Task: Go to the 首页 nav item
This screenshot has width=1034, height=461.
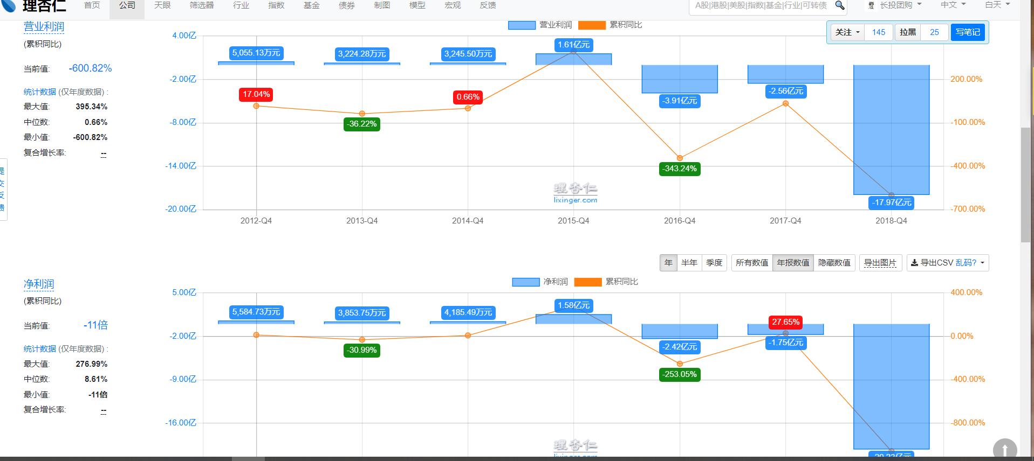Action: pyautogui.click(x=92, y=5)
